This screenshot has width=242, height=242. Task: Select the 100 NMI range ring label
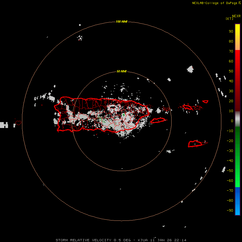click(122, 22)
